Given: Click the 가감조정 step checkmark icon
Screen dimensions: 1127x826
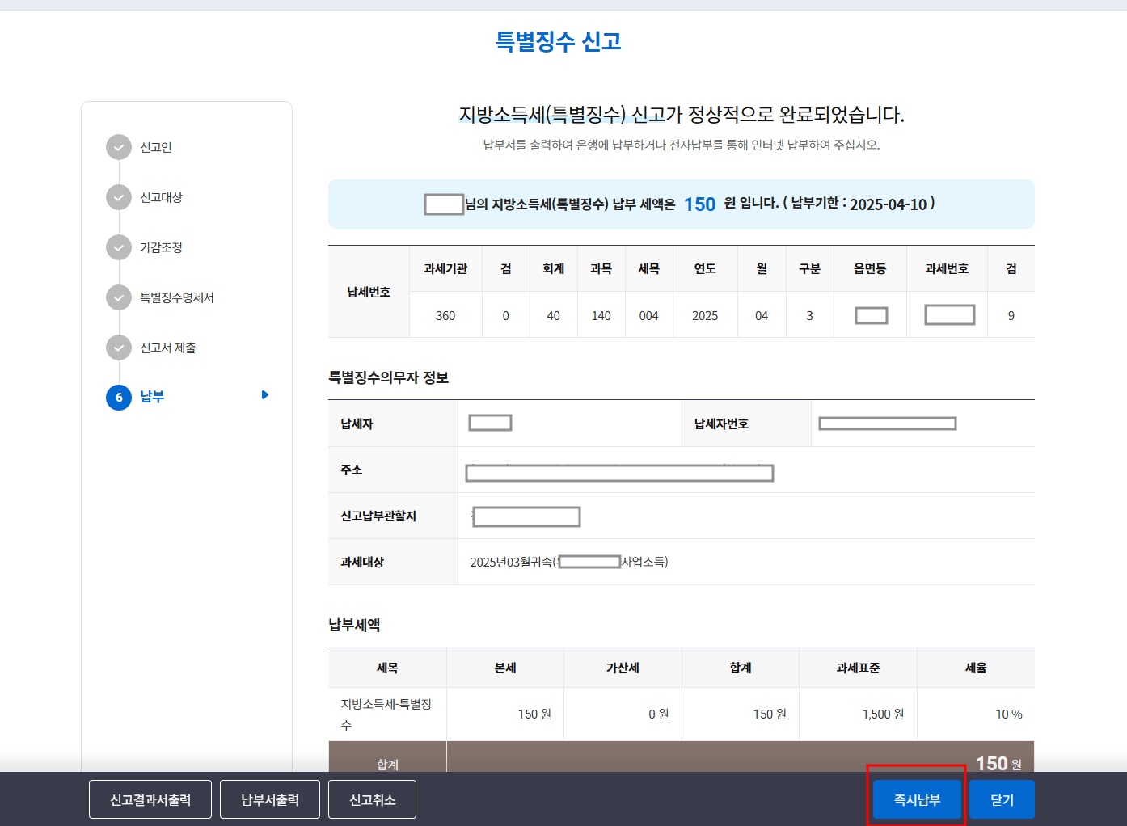Looking at the screenshot, I should [119, 247].
